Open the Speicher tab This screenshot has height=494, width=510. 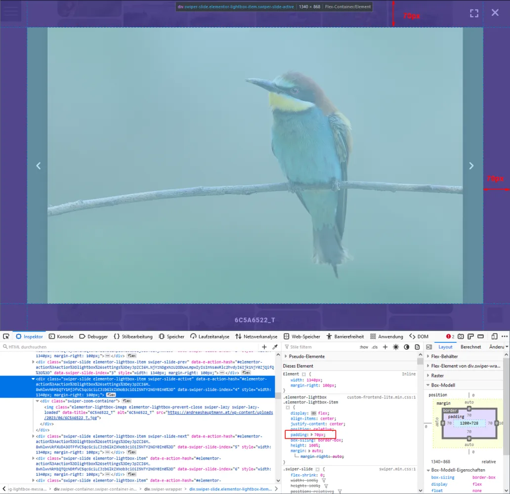(x=171, y=336)
